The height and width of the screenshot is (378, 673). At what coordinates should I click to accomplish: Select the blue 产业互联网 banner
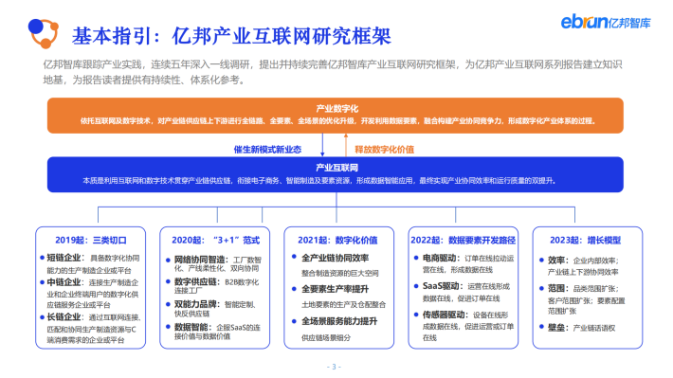pyautogui.click(x=336, y=174)
